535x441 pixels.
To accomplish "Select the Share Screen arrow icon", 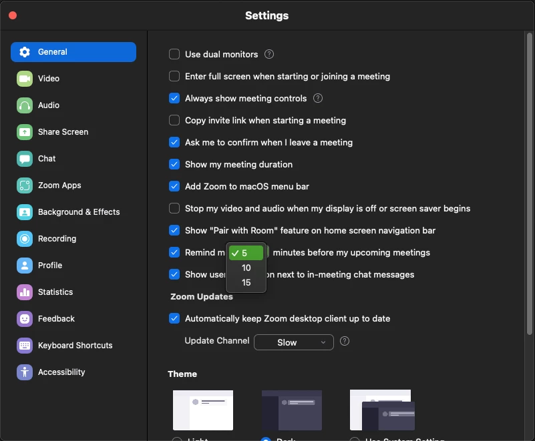I will (x=25, y=132).
